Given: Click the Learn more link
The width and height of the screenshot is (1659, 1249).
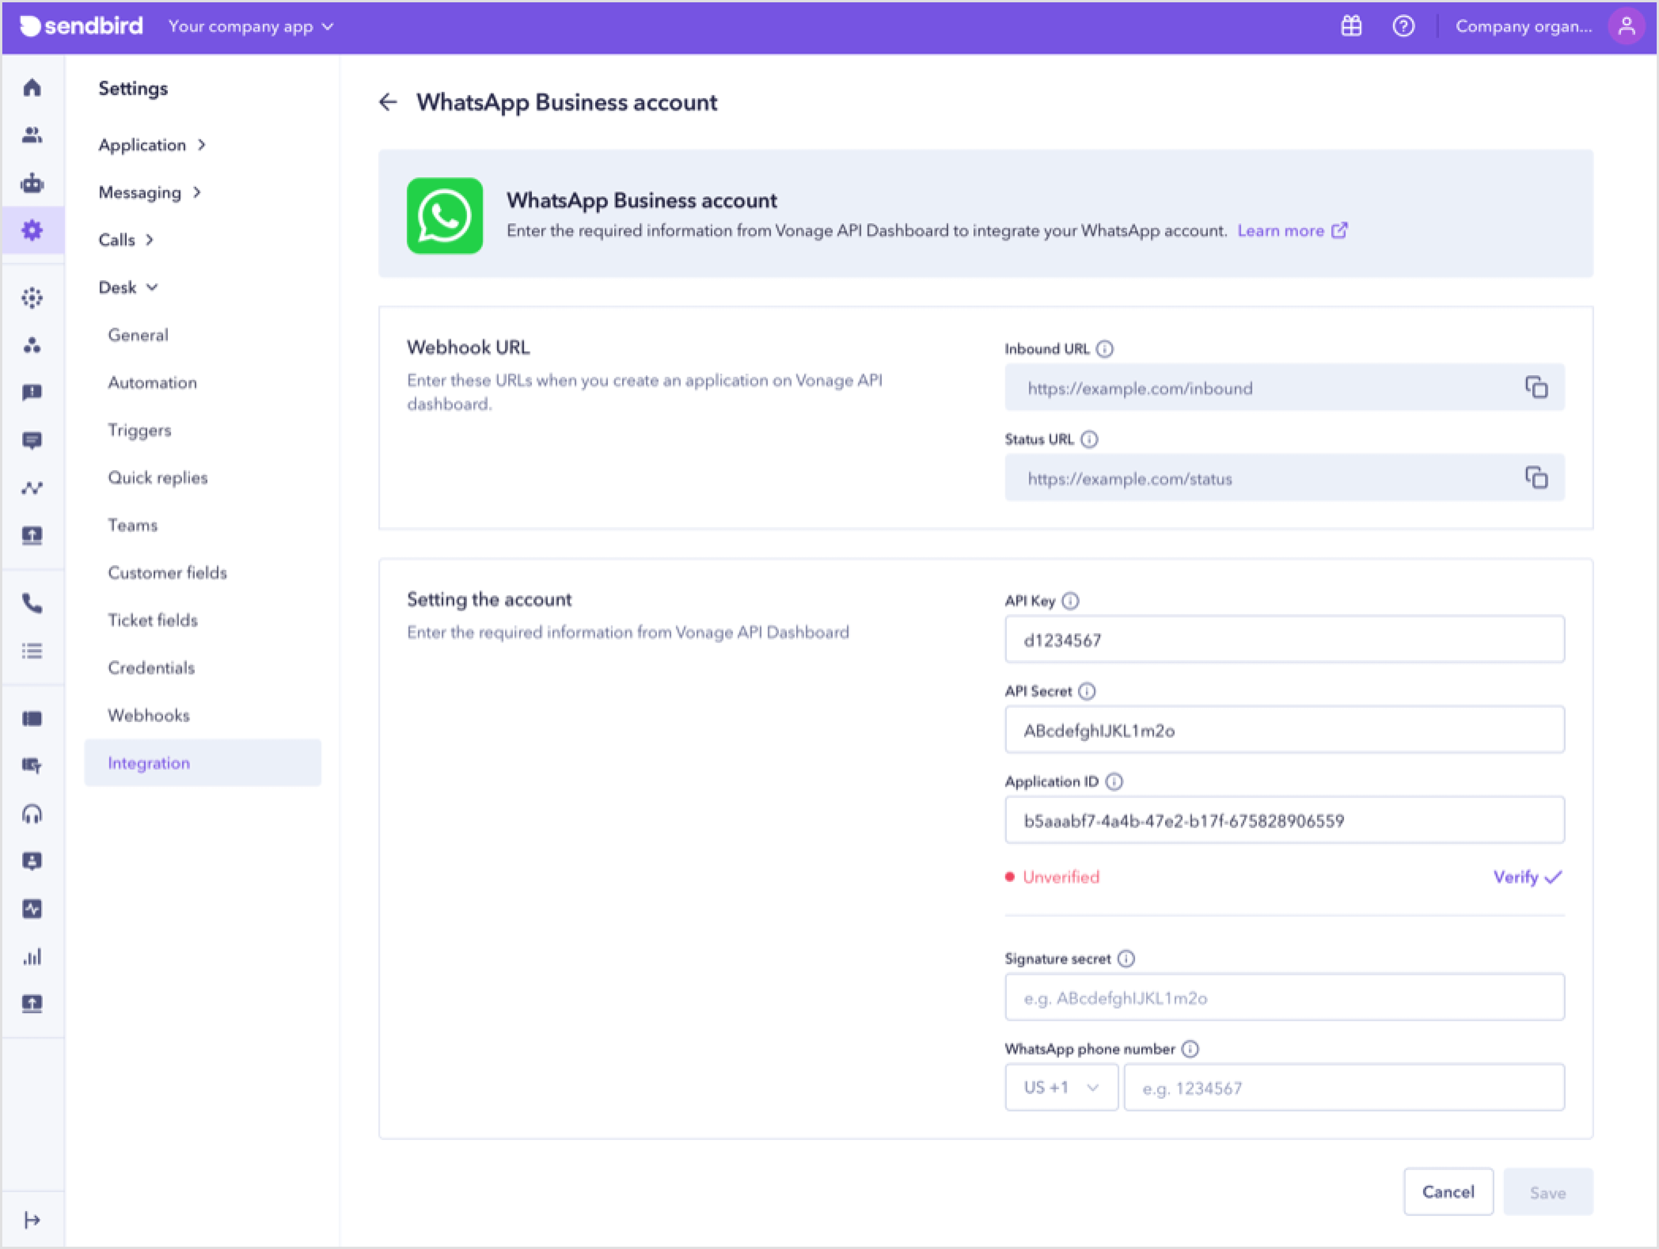Looking at the screenshot, I should 1283,230.
